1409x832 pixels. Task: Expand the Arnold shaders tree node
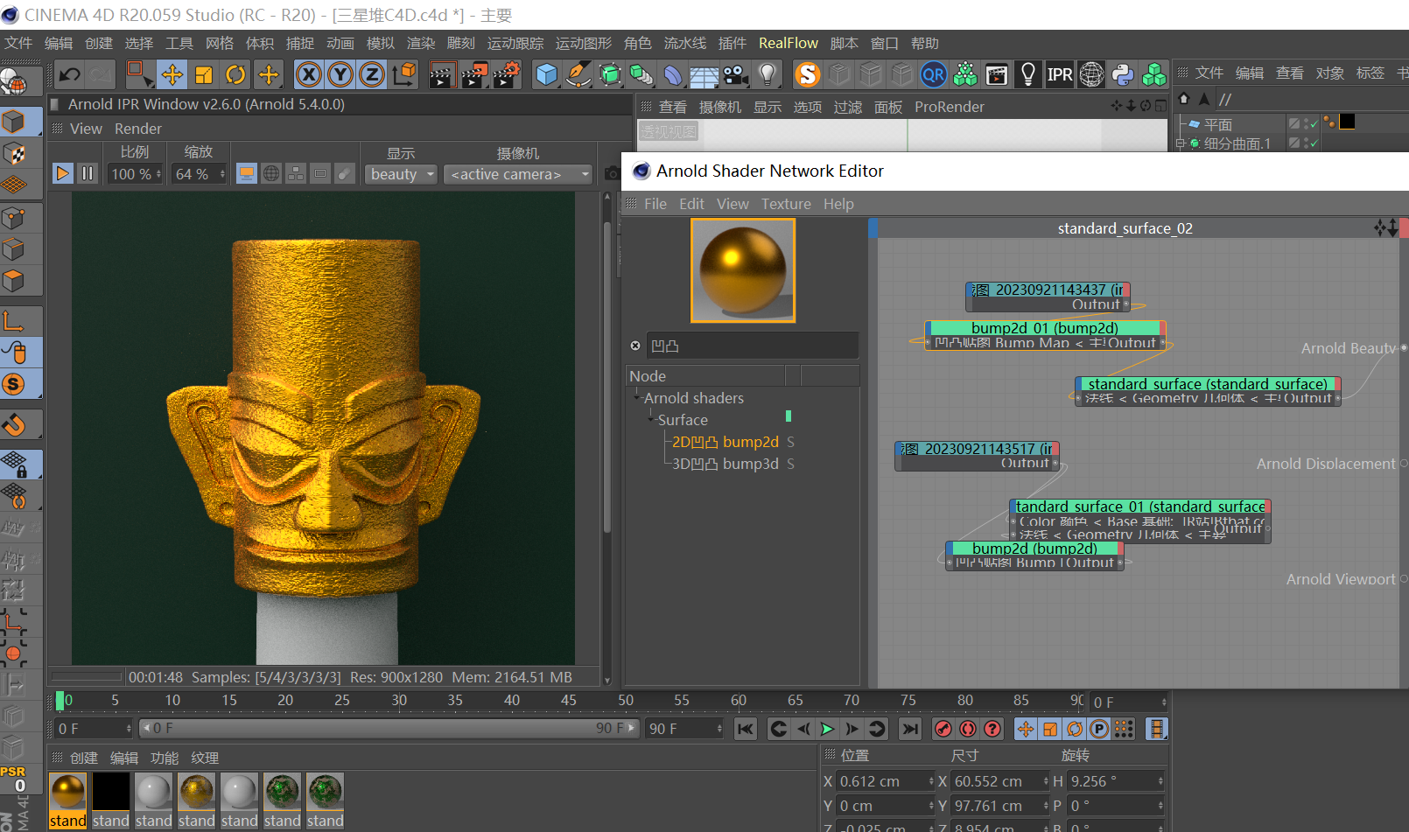pyautogui.click(x=637, y=397)
